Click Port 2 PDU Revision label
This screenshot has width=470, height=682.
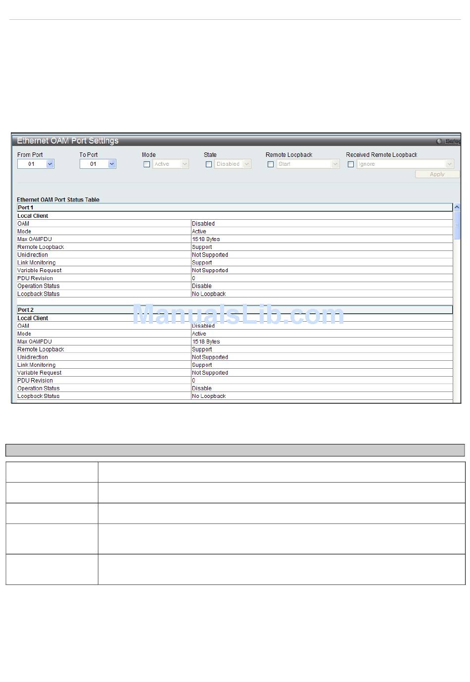[35, 381]
